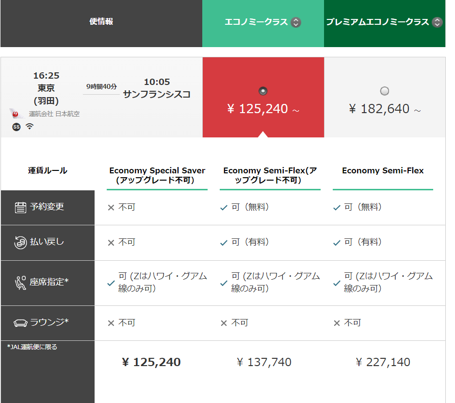This screenshot has width=455, height=403.
Task: Click the JAL airline logo icon
Action: point(16,113)
